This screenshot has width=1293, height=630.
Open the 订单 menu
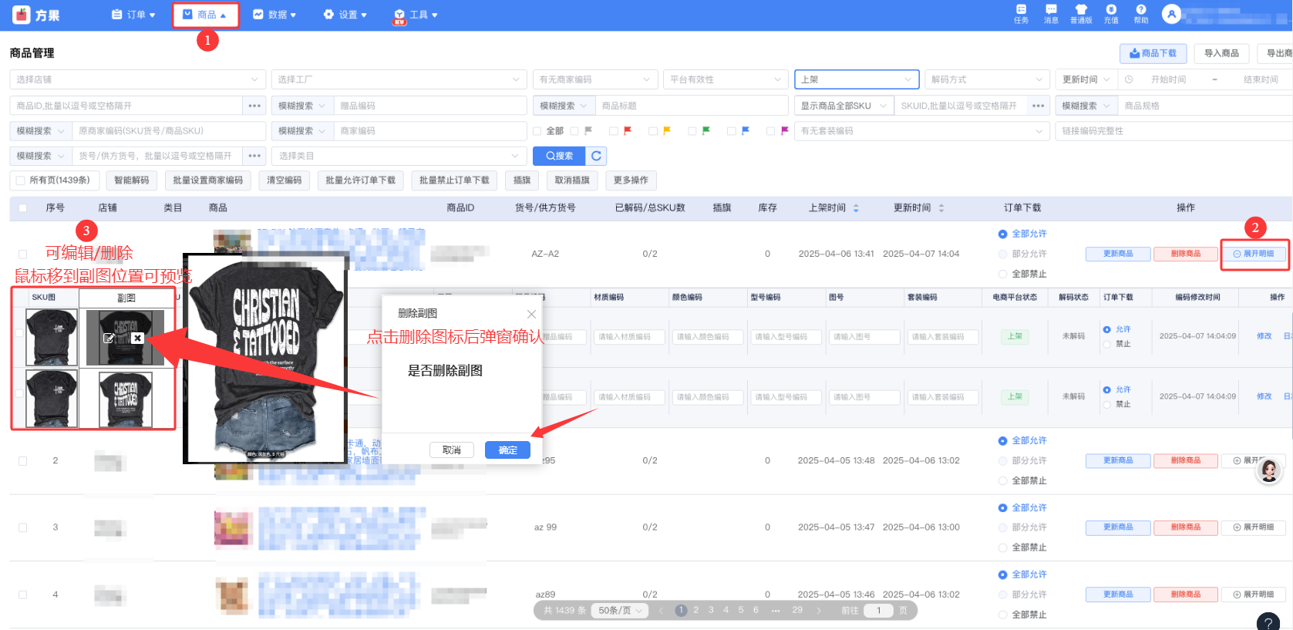click(x=134, y=15)
